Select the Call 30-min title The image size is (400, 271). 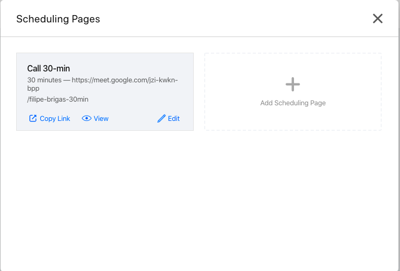point(49,68)
